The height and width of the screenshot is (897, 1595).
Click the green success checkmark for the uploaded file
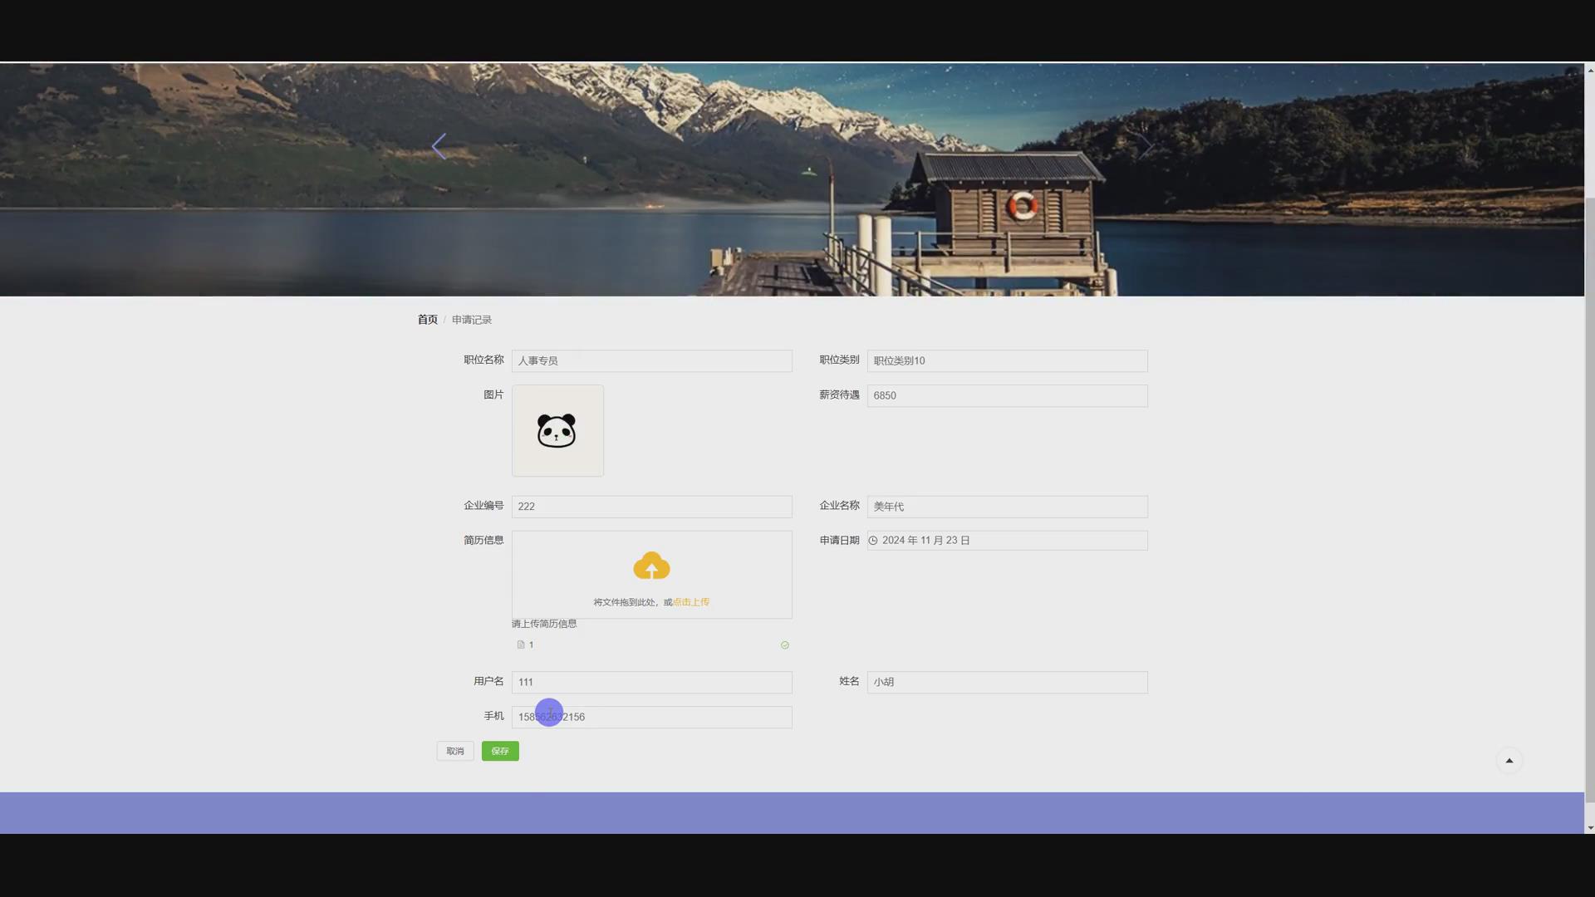click(784, 645)
